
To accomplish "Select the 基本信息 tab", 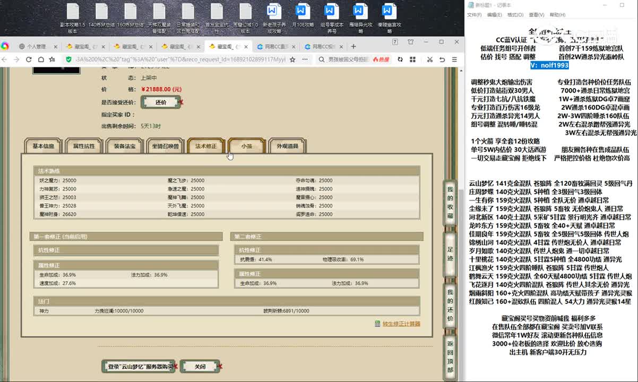I will pyautogui.click(x=44, y=146).
